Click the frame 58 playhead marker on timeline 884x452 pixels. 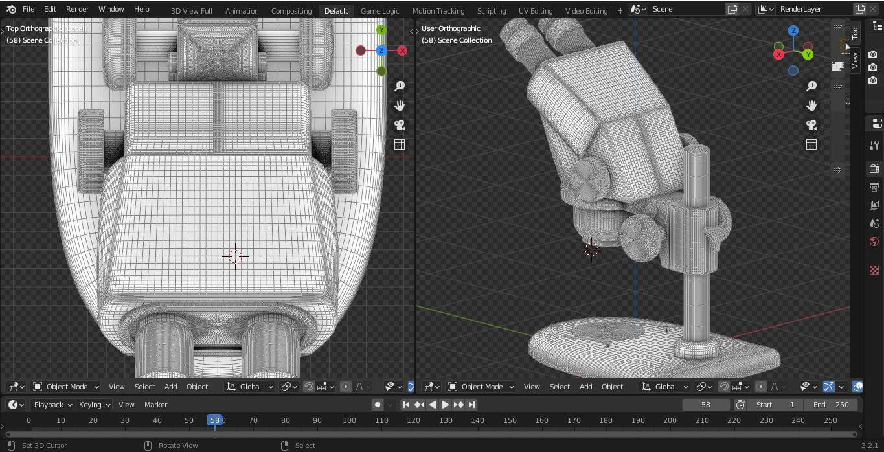click(x=214, y=420)
